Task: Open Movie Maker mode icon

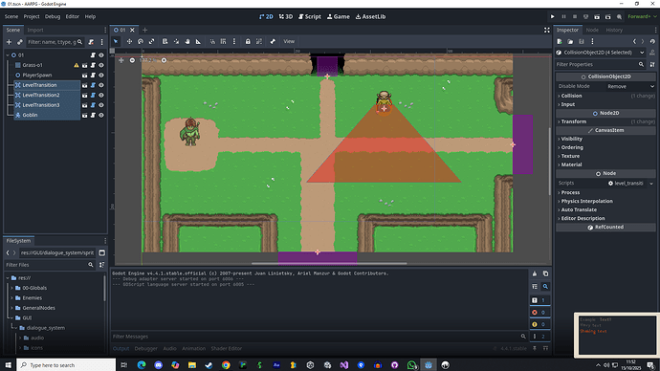Action: tap(619, 17)
